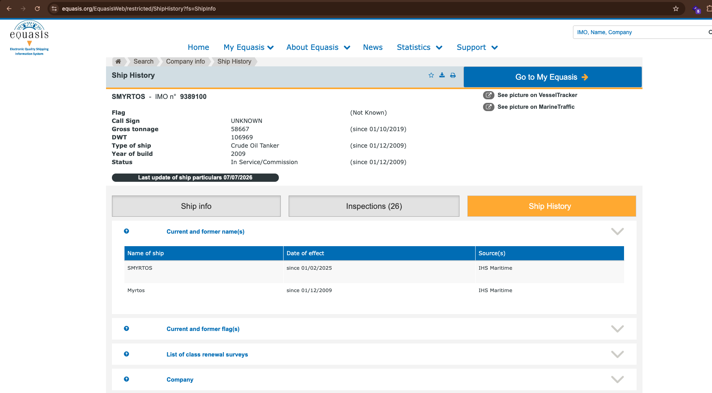Screen dimensions: 712x393
Task: Open Home in navigation bar
Action: [x=198, y=48]
